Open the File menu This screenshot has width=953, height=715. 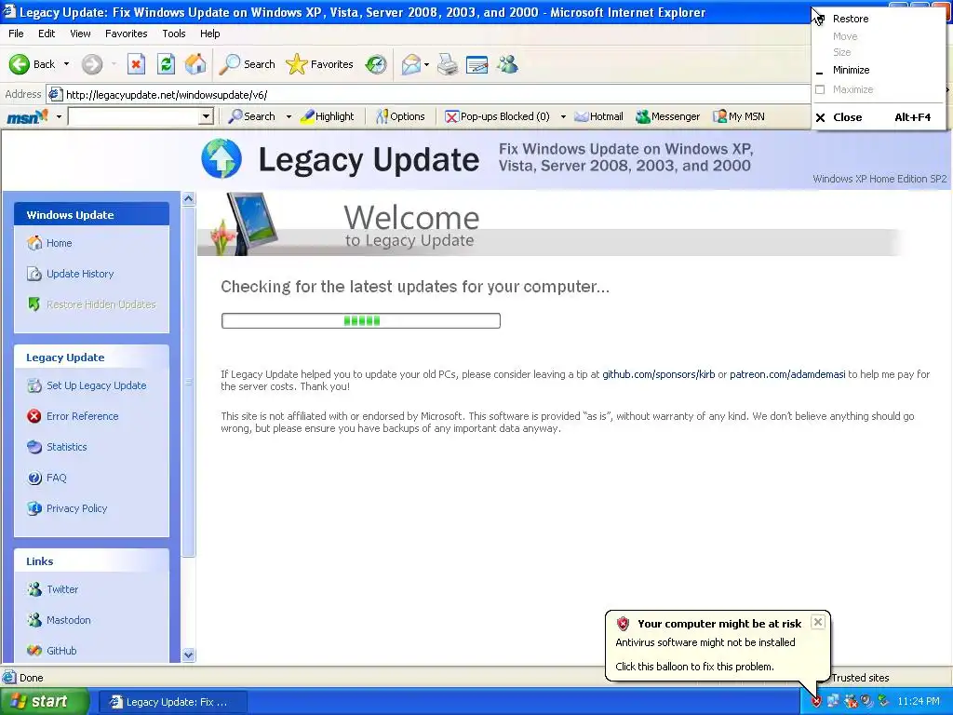(17, 34)
